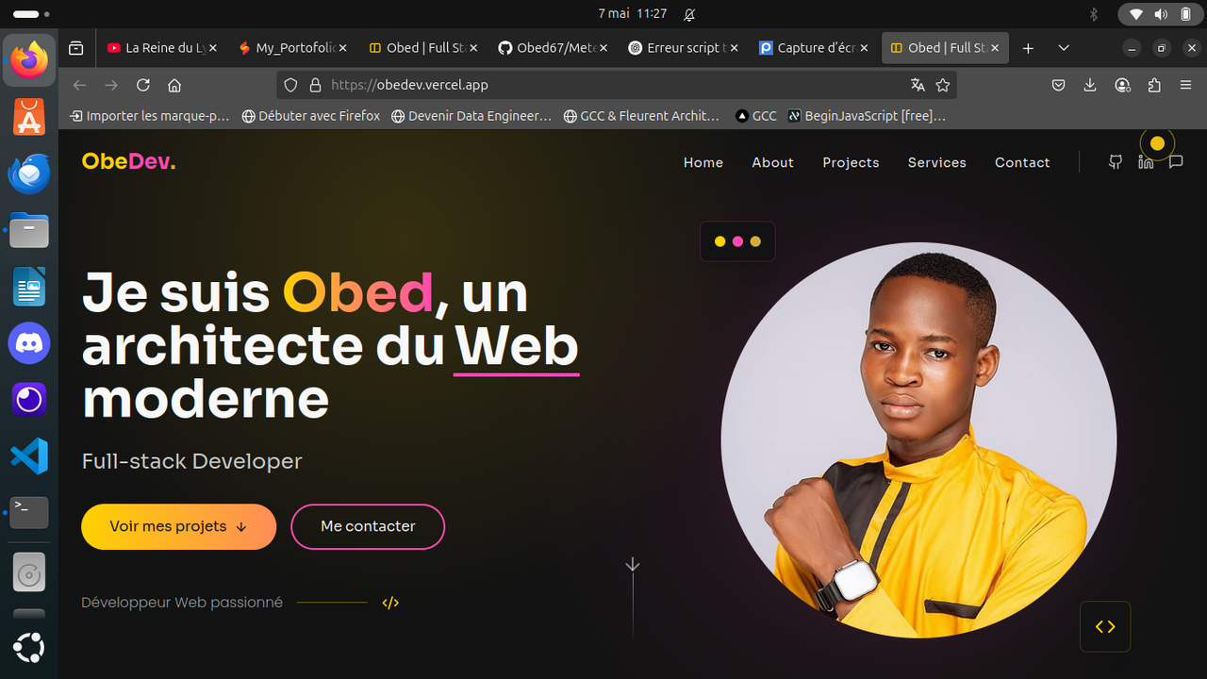Screen dimensions: 1207x679
Task: Open the Firefox downloads icon
Action: pyautogui.click(x=1090, y=85)
